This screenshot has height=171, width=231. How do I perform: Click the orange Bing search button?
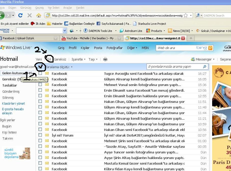(210, 48)
